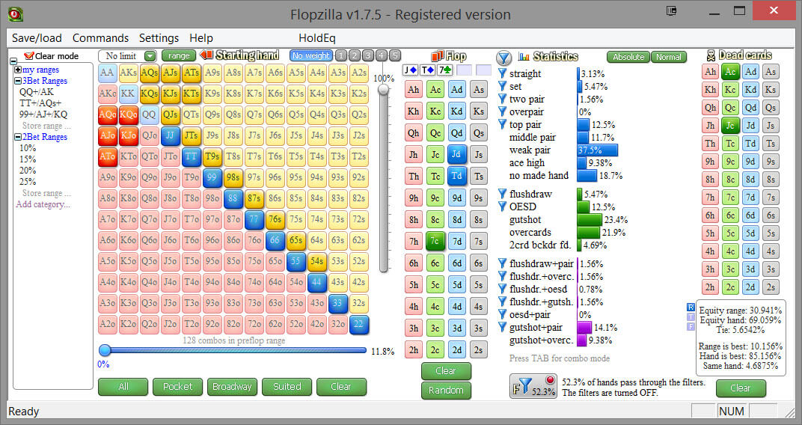Click the Statistics bar chart icon
The height and width of the screenshot is (425, 802).
[524, 56]
